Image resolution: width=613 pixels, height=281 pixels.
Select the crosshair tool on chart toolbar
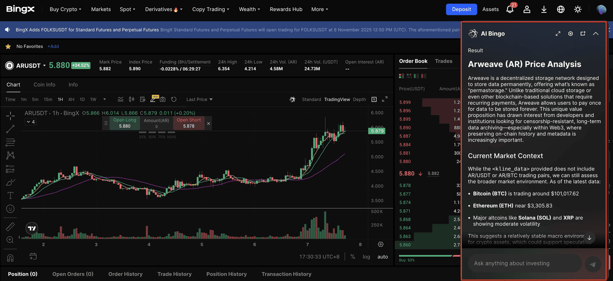(x=10, y=115)
